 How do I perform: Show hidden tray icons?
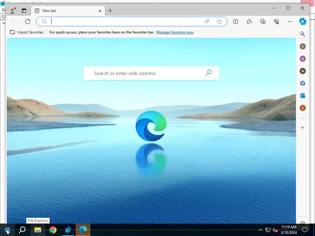pos(260,230)
